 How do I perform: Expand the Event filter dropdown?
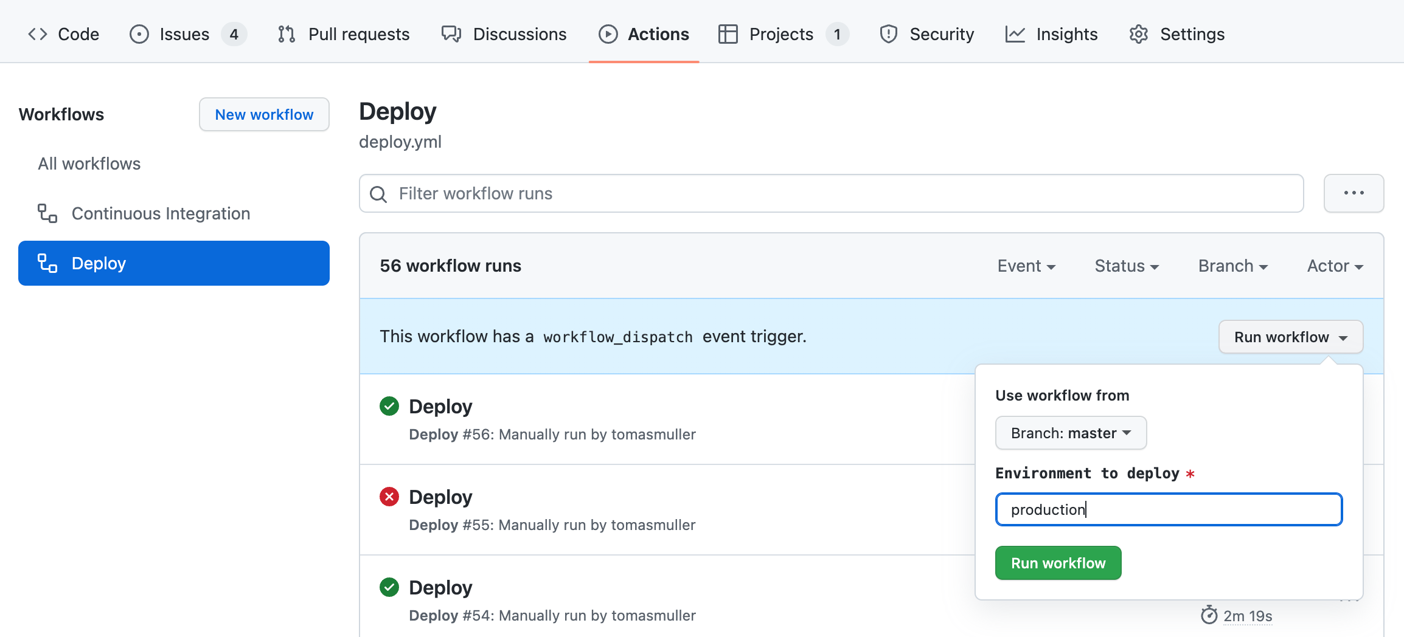coord(1026,266)
